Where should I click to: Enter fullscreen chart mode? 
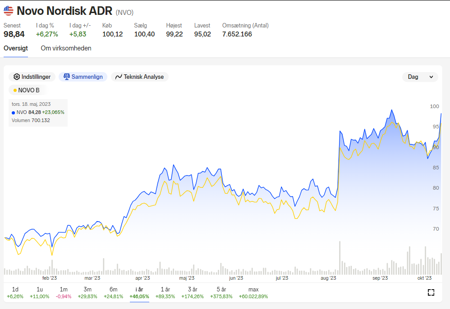[431, 292]
